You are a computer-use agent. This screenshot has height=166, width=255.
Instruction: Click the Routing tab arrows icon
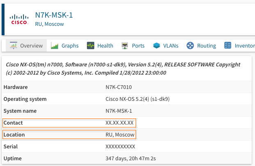[190, 45]
